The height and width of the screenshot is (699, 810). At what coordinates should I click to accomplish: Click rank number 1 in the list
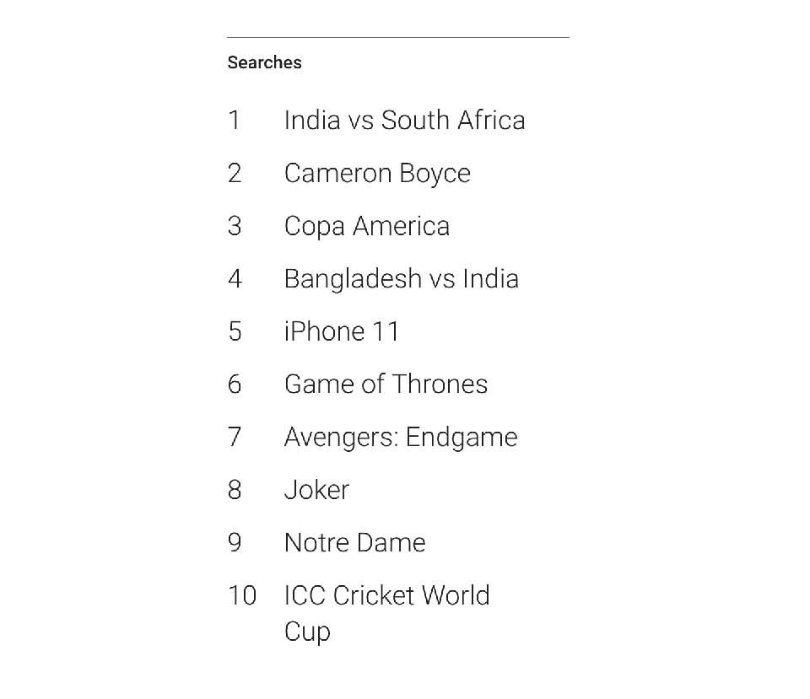tap(235, 121)
